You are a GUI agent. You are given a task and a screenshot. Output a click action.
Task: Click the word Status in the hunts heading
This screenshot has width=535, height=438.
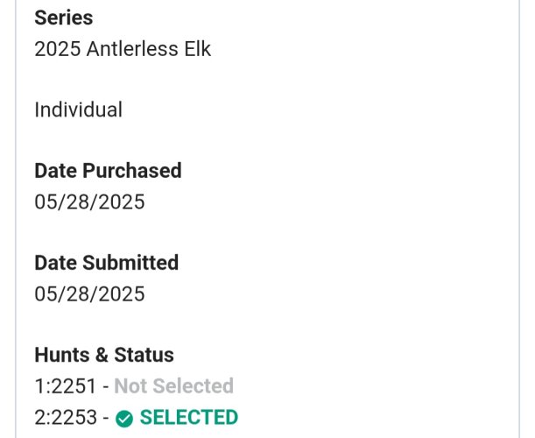click(x=144, y=355)
